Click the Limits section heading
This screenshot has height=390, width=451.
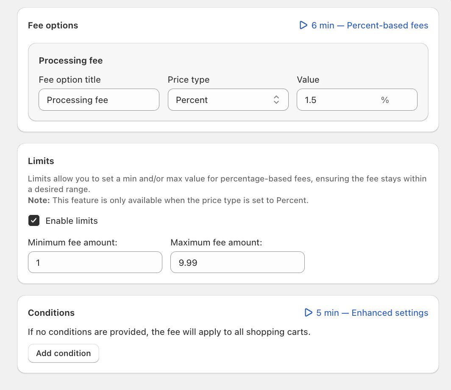[x=41, y=161]
